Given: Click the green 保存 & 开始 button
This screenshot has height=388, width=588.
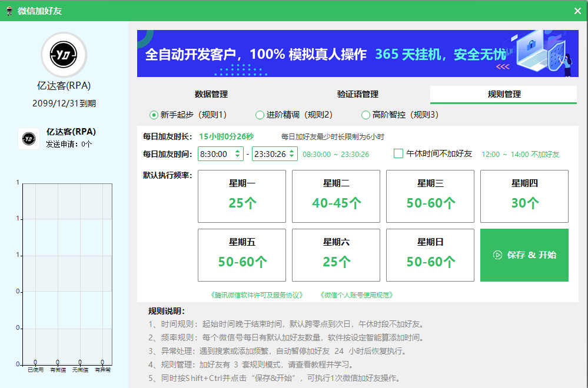Looking at the screenshot, I should (524, 255).
